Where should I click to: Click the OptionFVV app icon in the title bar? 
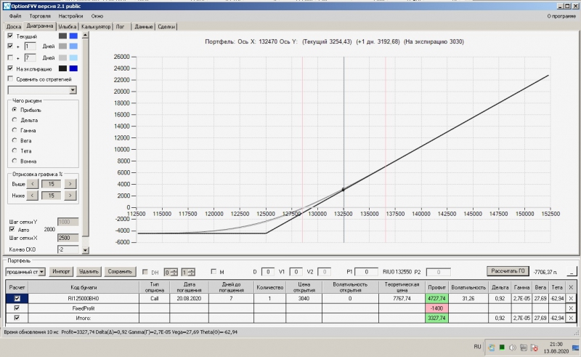(7, 7)
